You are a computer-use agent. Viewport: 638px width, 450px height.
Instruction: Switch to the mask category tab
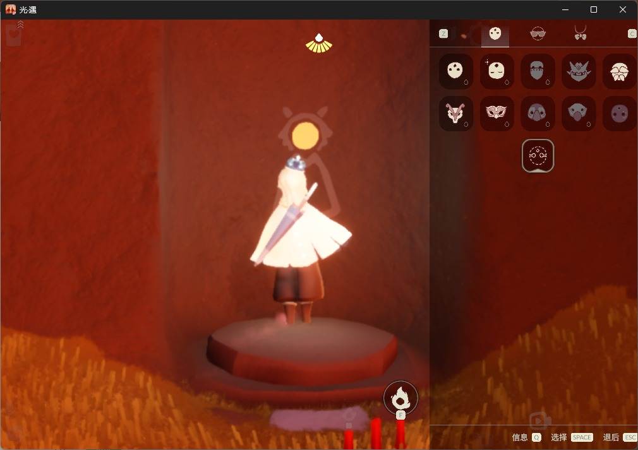click(x=495, y=33)
